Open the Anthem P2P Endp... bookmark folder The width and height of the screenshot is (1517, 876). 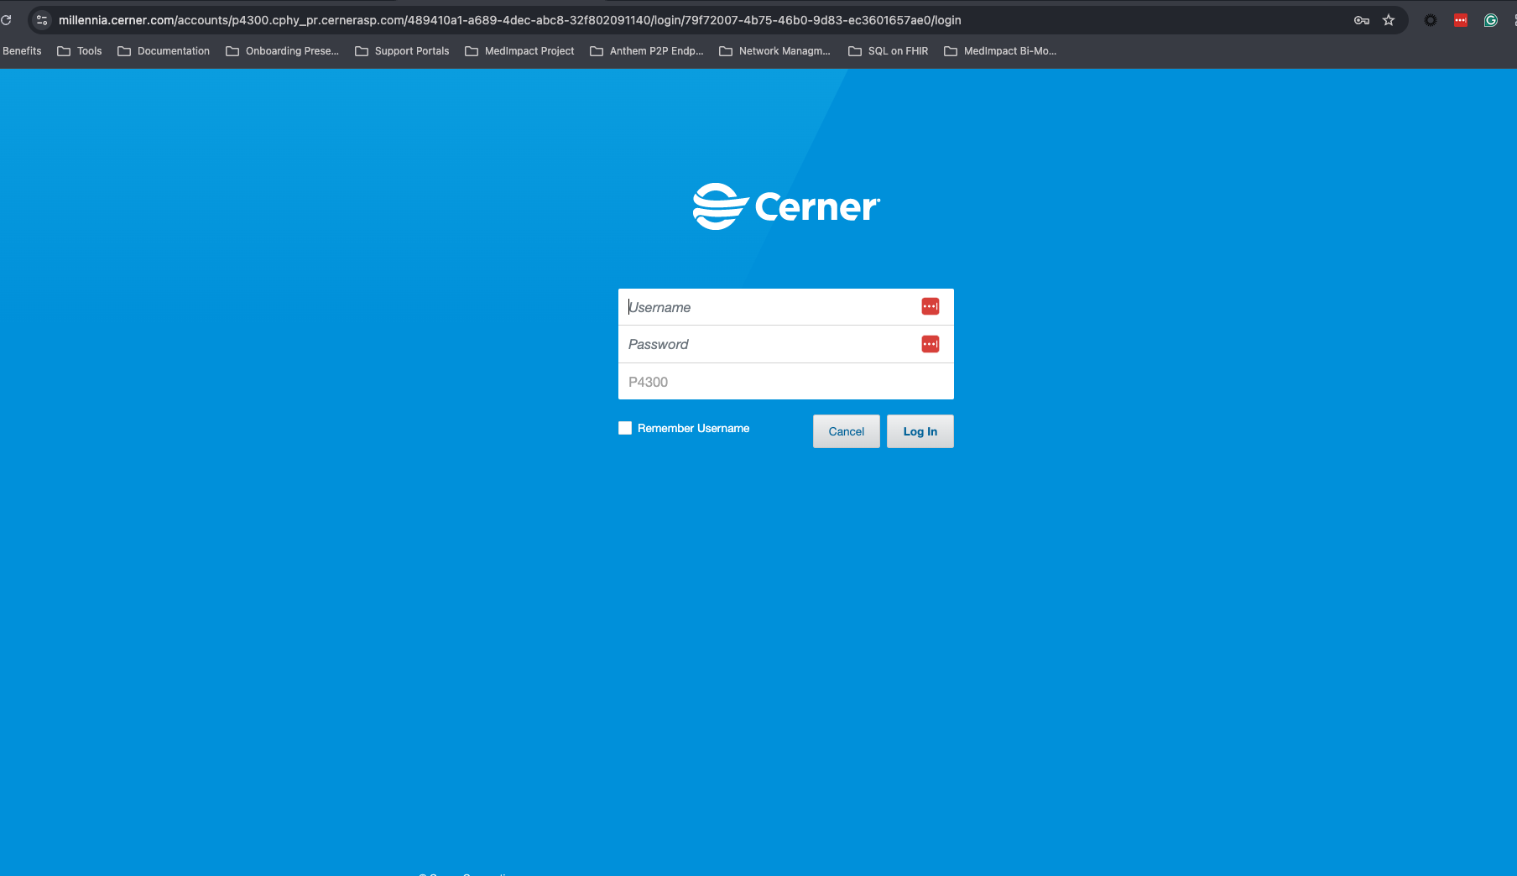(x=647, y=51)
